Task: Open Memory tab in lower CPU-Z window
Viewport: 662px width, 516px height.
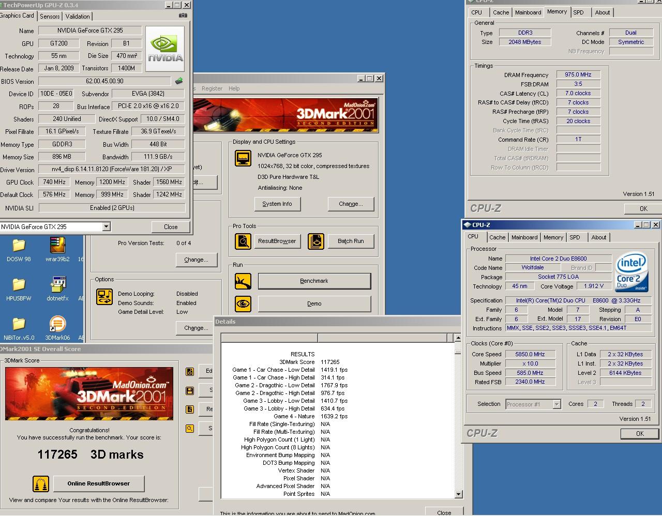Action: pos(553,237)
